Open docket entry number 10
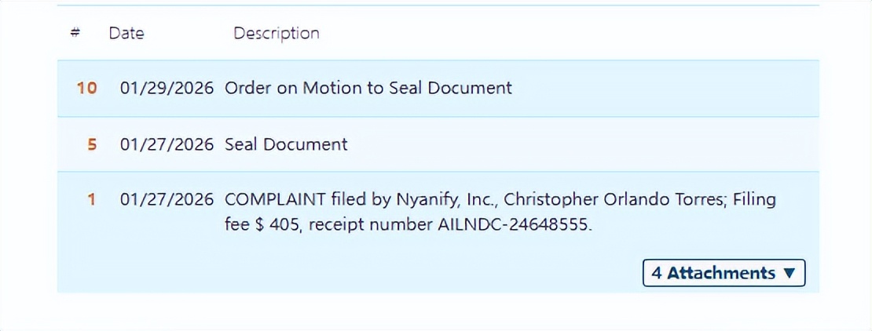Viewport: 872px width, 331px height. 86,88
